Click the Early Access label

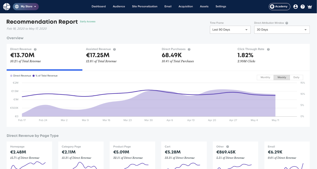point(88,22)
